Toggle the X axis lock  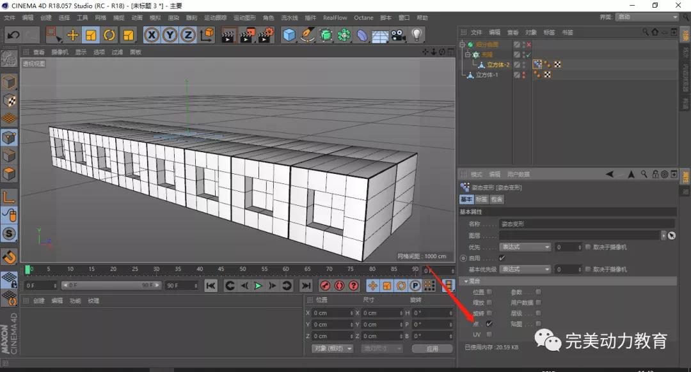(152, 35)
